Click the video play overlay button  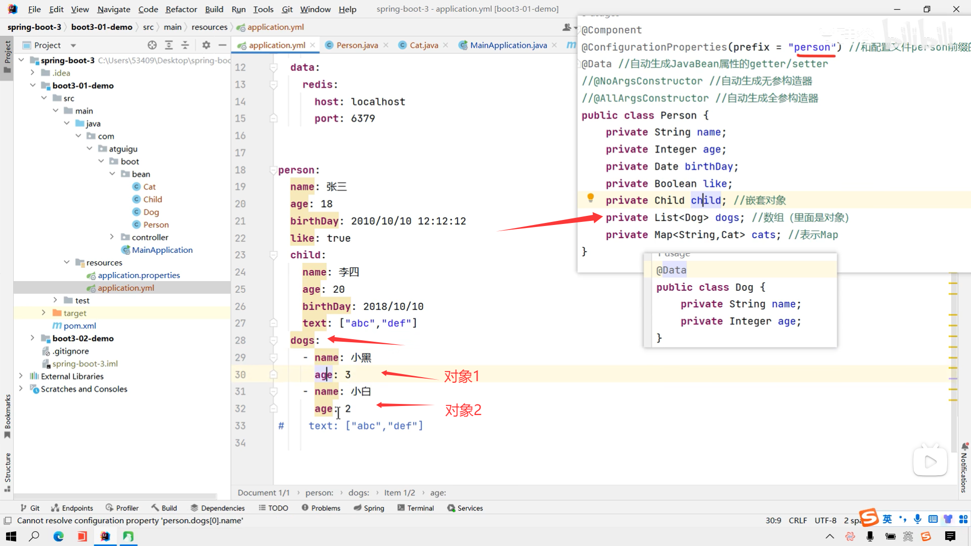(930, 462)
